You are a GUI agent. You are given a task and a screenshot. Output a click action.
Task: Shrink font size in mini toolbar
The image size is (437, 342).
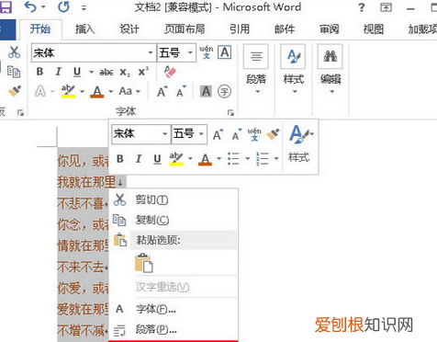coord(236,134)
